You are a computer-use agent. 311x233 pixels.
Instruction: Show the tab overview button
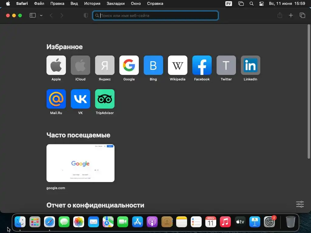click(302, 15)
